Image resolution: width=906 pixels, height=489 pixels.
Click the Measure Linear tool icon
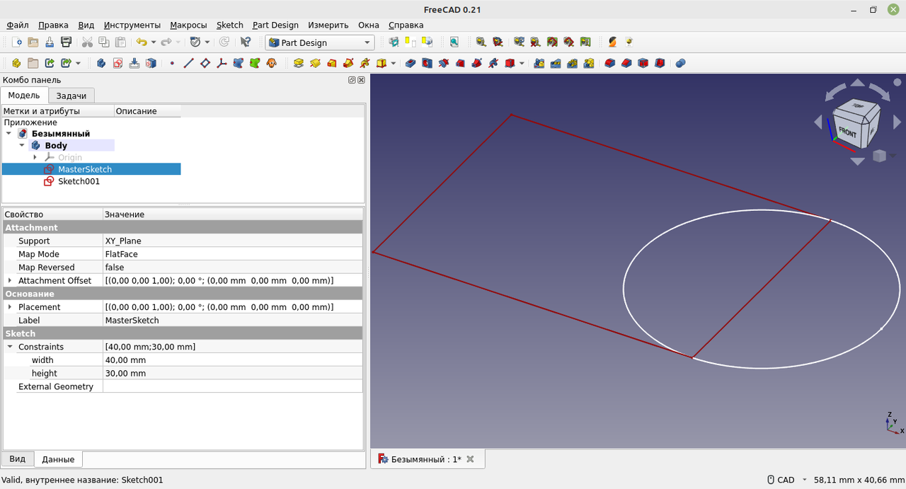[481, 42]
